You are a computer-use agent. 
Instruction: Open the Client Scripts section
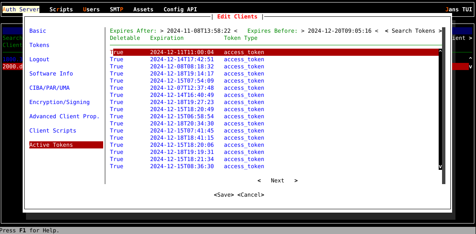pyautogui.click(x=53, y=131)
